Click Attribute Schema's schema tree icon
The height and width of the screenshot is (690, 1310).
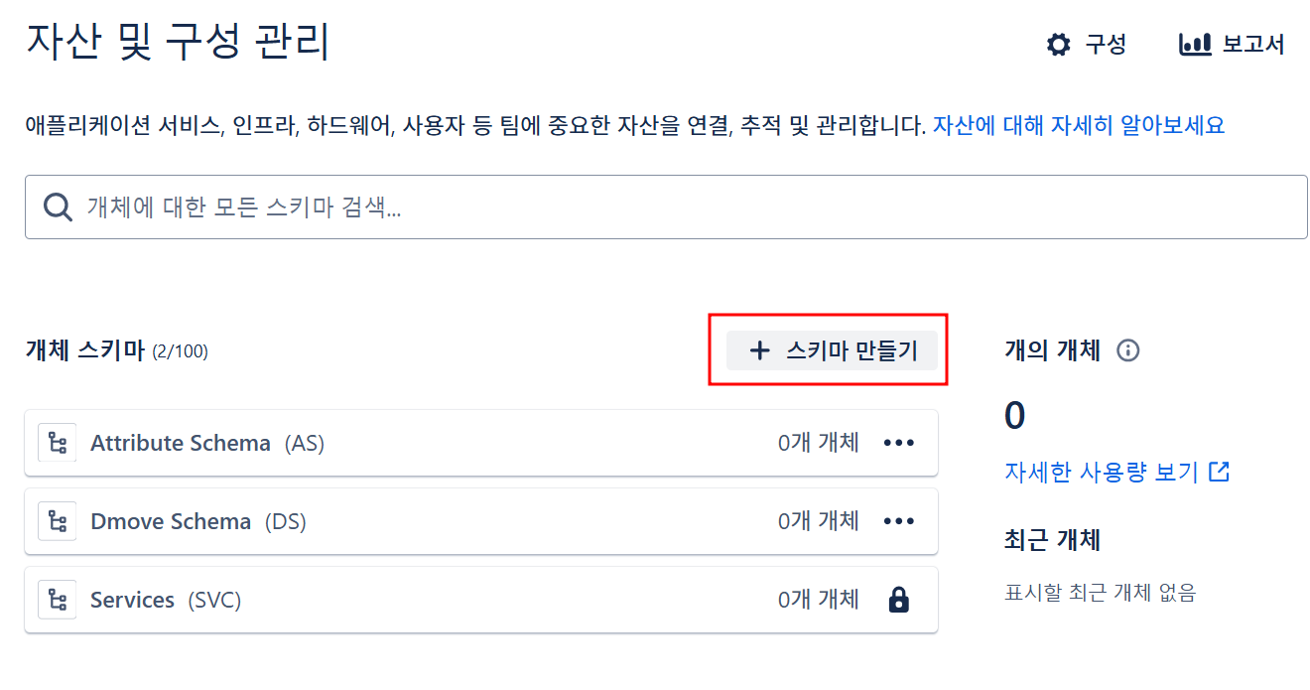pos(58,443)
